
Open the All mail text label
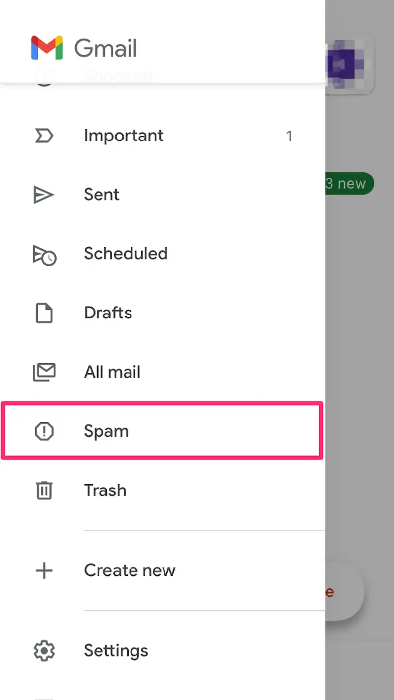[112, 372]
